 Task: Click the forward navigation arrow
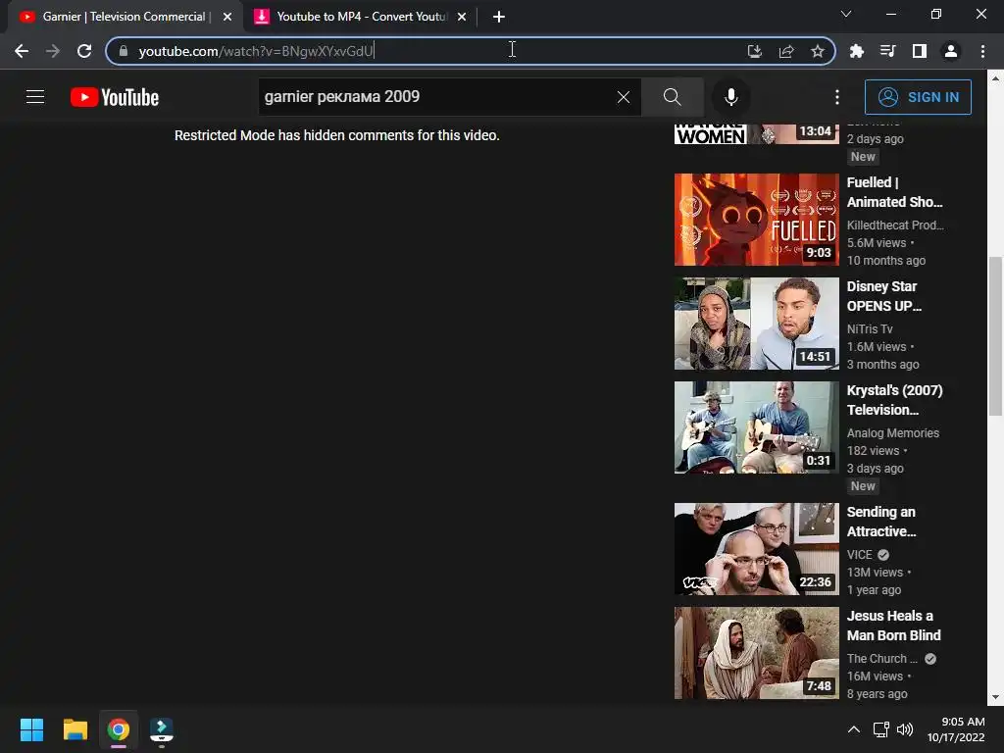pos(53,51)
